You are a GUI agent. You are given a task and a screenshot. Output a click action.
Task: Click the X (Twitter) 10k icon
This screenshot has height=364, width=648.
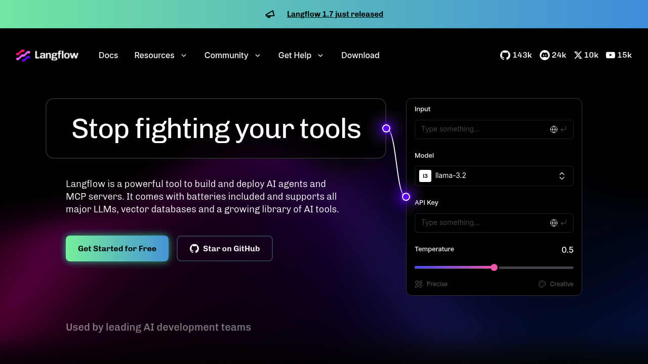[x=578, y=55]
